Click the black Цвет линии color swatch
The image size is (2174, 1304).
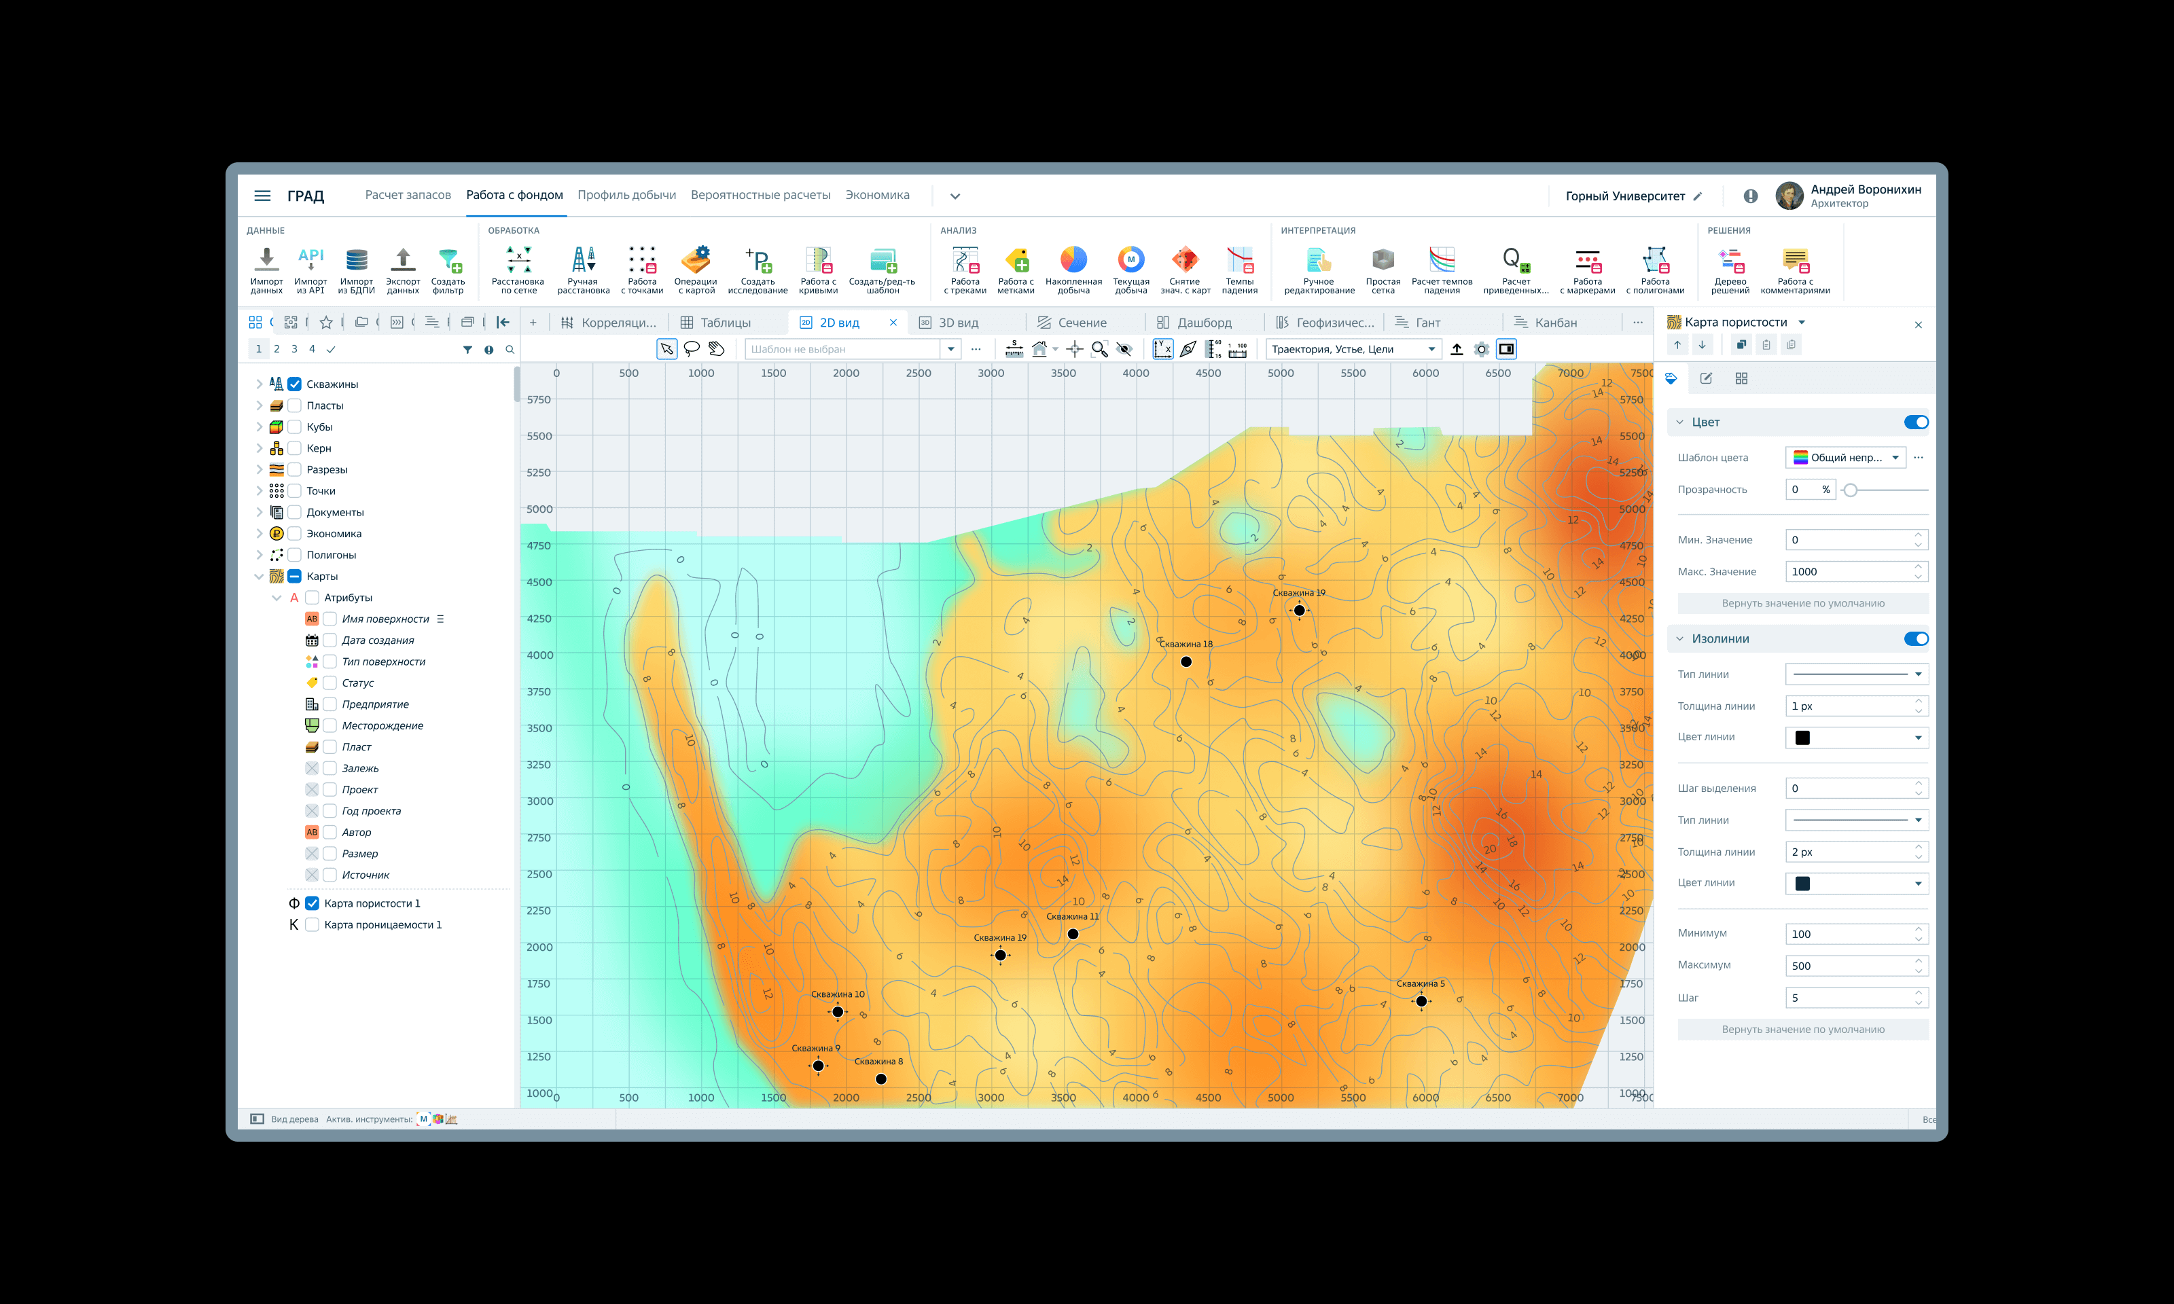point(1802,737)
